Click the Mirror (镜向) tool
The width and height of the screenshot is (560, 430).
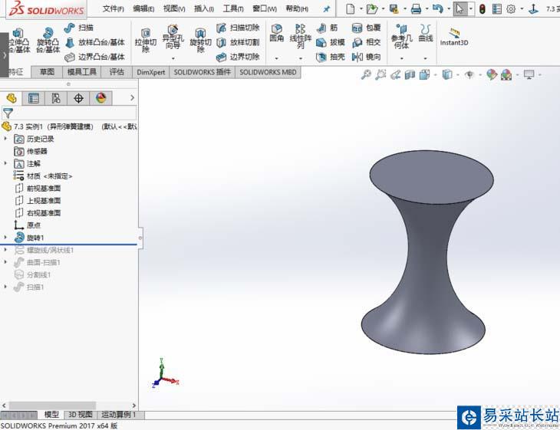(x=367, y=57)
